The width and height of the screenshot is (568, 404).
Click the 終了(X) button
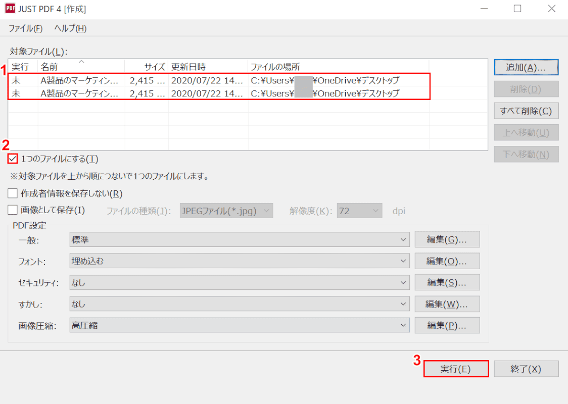[526, 369]
